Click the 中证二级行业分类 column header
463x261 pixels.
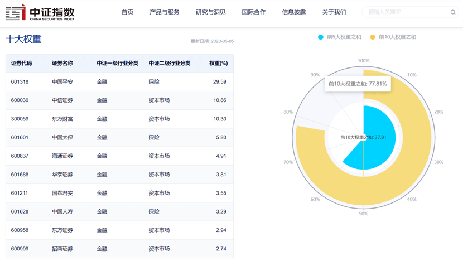[170, 63]
